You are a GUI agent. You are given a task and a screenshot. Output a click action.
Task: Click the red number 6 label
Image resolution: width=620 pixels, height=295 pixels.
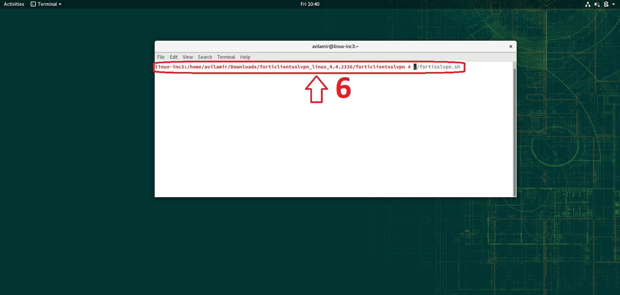[x=343, y=88]
